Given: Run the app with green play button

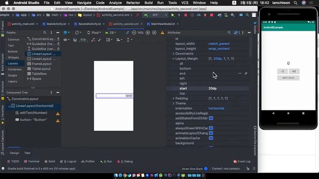Looking at the screenshot, I should click(173, 15).
